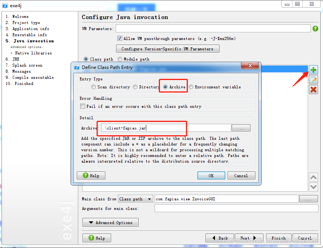The height and width of the screenshot is (248, 323).
Task: Select step 5 Java invocation
Action: [30, 41]
